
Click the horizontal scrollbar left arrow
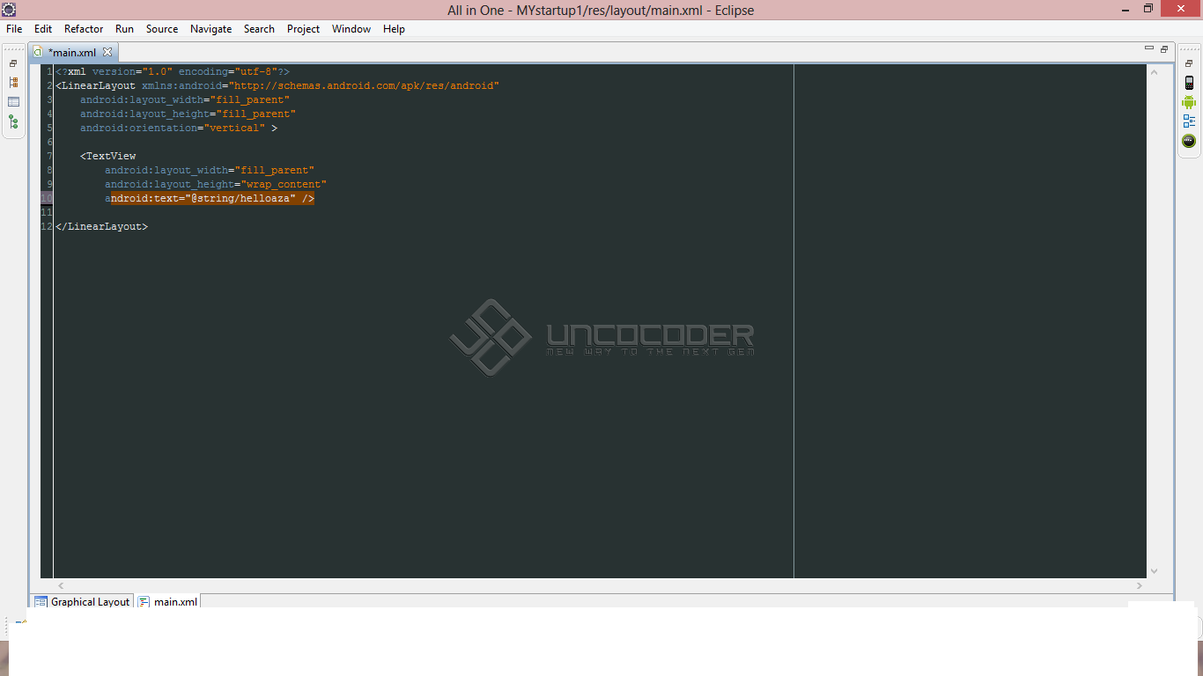(x=61, y=585)
